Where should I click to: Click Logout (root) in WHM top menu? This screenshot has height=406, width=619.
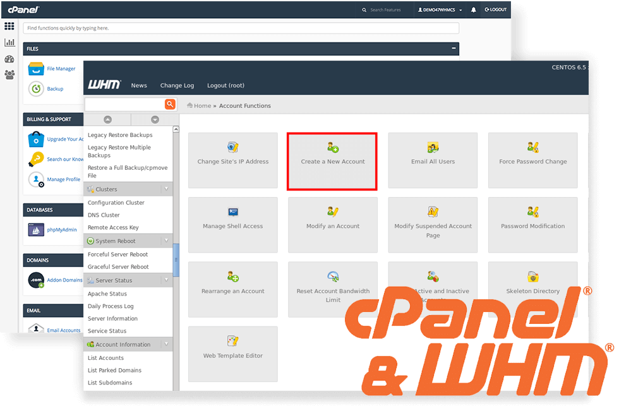pos(225,86)
